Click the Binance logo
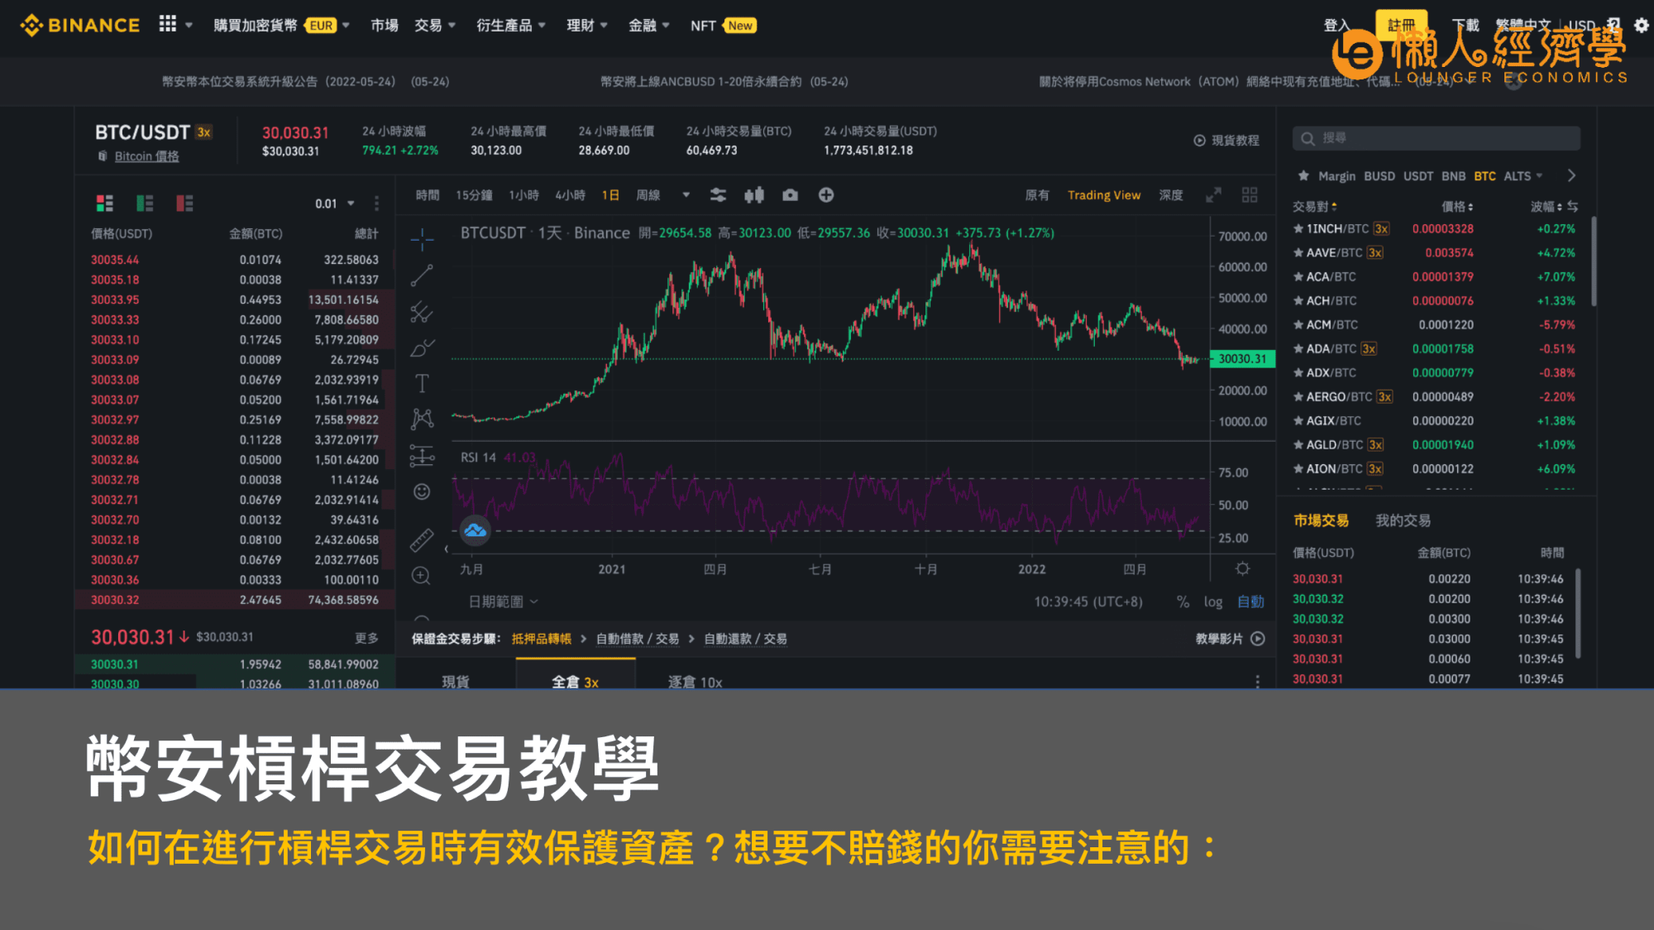1654x930 pixels. (x=80, y=25)
